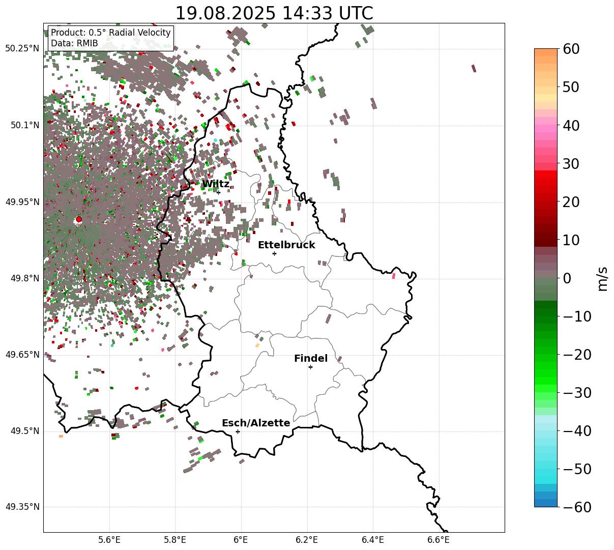Click the 6.4°E longitude tick label
Image resolution: width=614 pixels, height=550 pixels.
click(x=373, y=540)
